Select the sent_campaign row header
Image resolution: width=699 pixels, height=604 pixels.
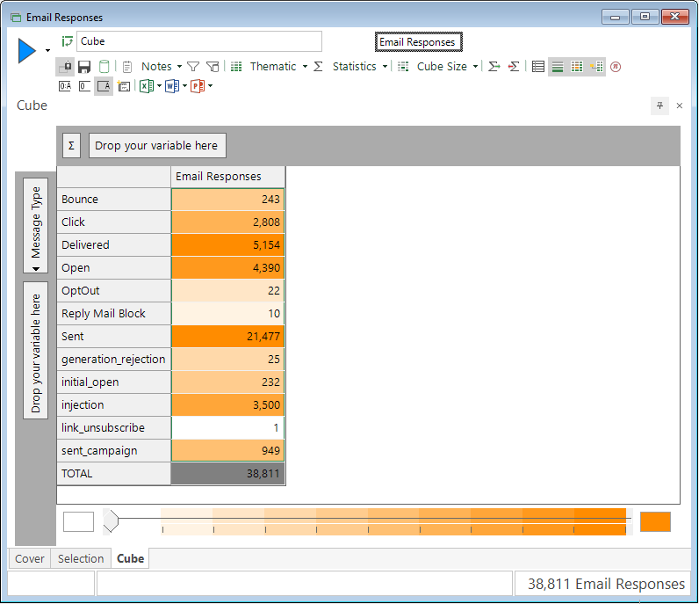[x=114, y=451]
